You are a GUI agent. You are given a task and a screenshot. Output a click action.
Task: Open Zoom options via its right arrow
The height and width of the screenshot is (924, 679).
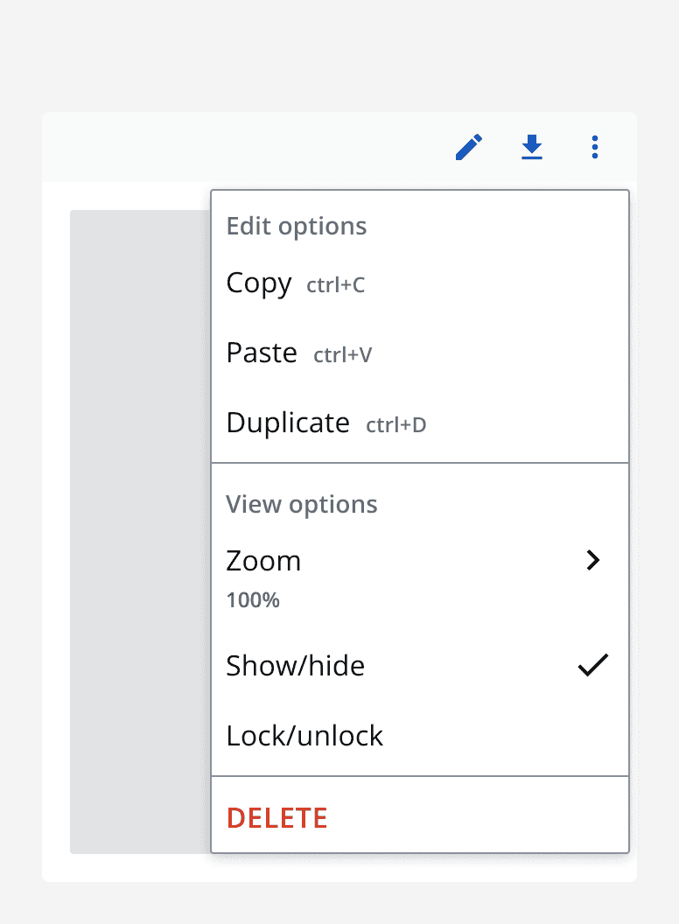tap(593, 560)
